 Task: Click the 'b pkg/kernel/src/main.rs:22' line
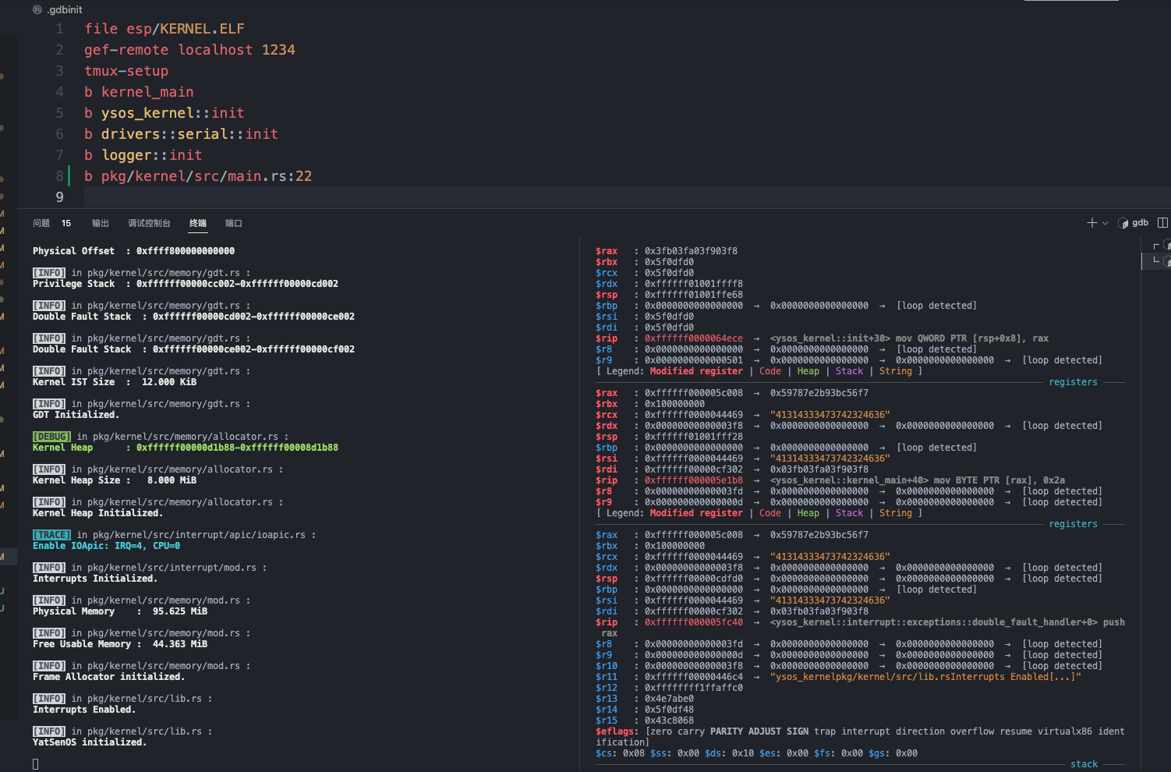point(198,176)
